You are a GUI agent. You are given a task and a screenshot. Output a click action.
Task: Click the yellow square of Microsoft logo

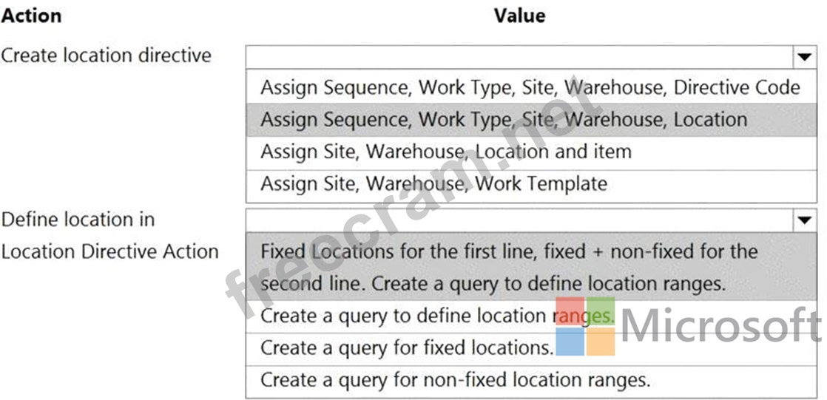[601, 342]
